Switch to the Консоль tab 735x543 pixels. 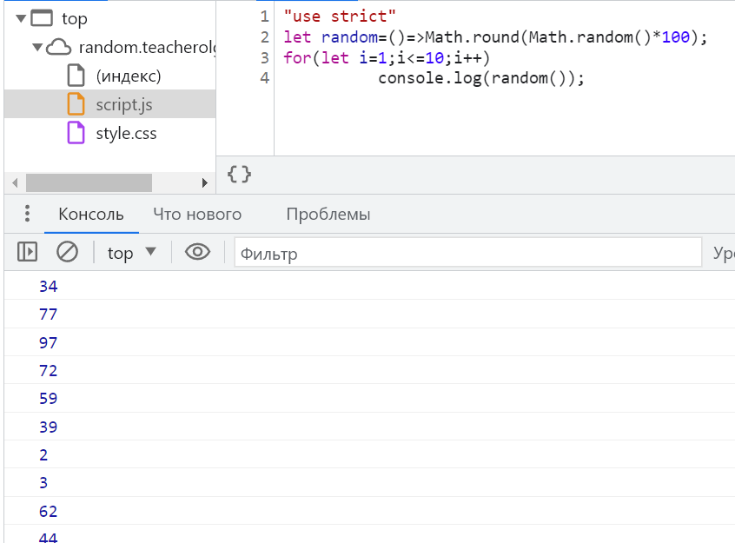coord(91,215)
